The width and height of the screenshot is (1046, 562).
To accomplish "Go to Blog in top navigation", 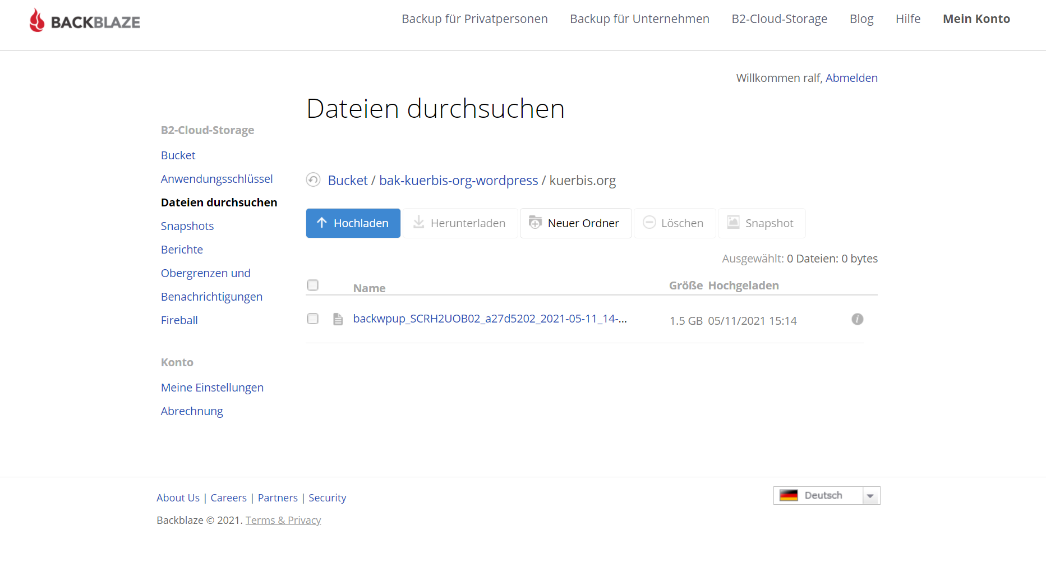I will click(x=861, y=19).
